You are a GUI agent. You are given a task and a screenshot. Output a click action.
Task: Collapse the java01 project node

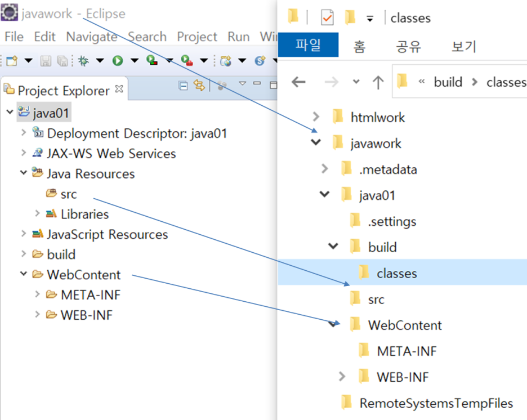pyautogui.click(x=10, y=112)
